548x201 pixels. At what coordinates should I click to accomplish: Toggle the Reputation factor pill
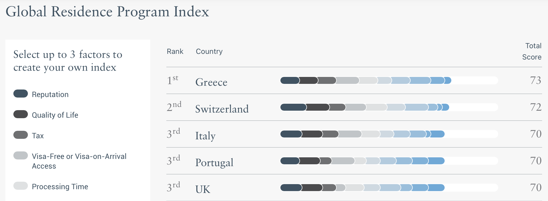coord(21,94)
